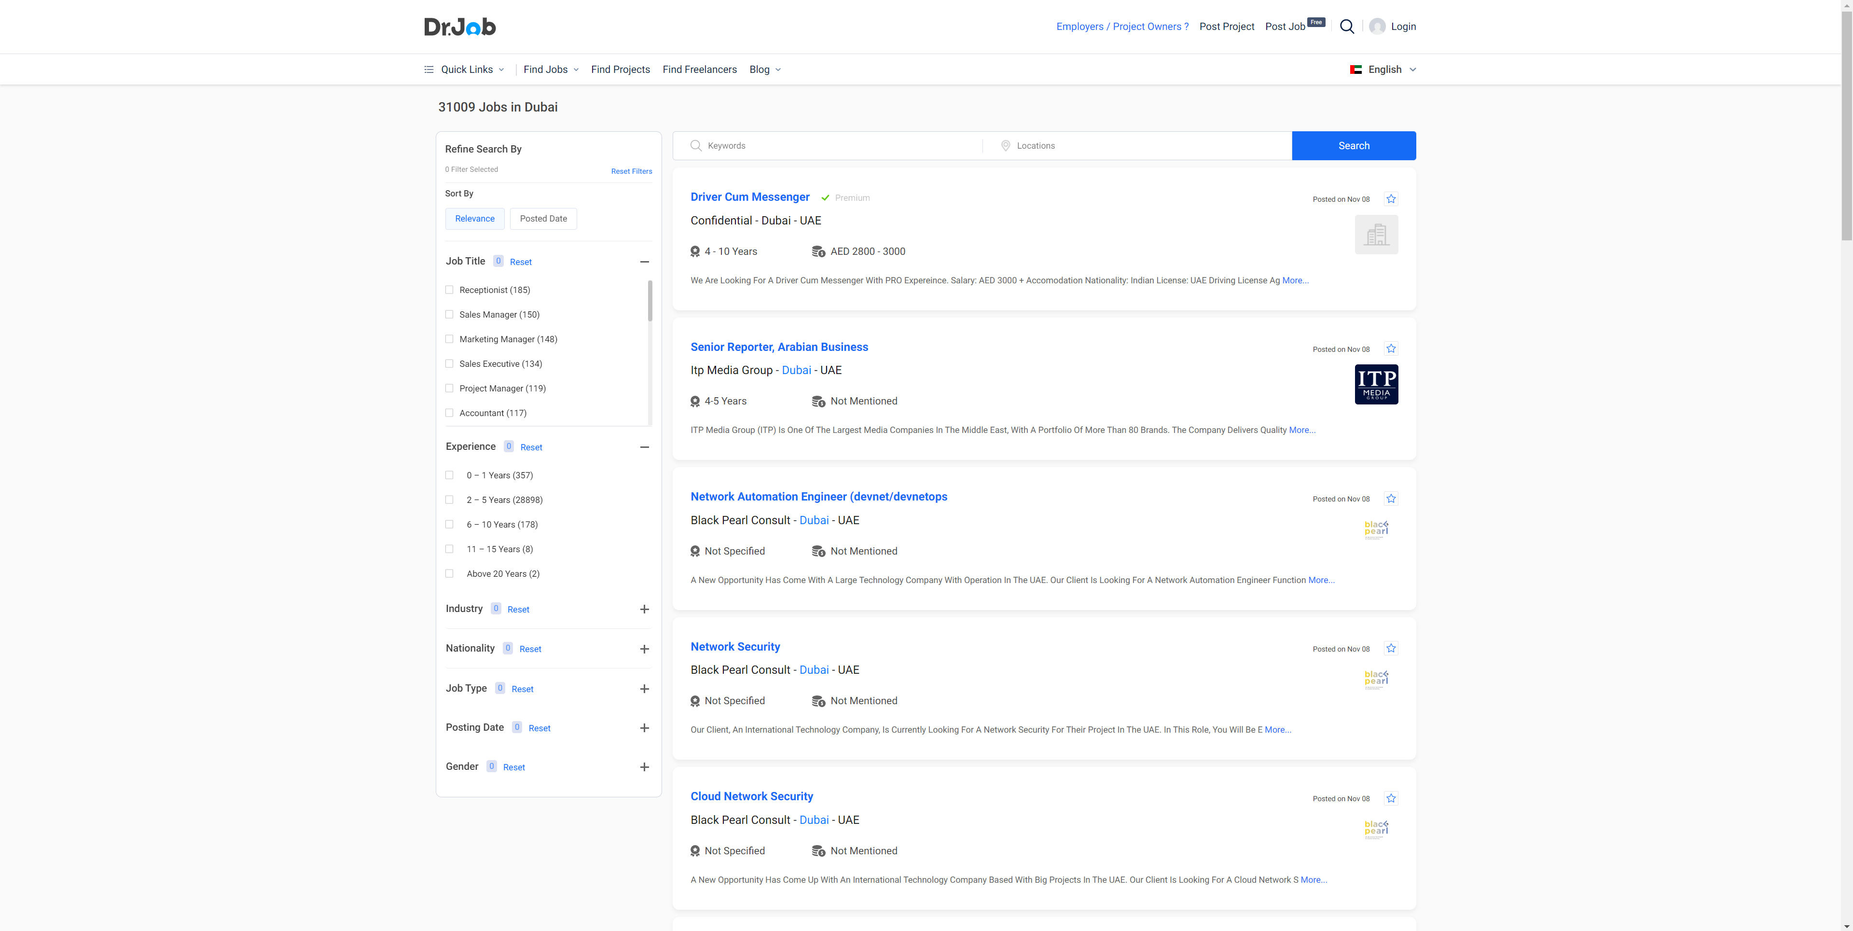
Task: Click Reset Filters link in the sidebar
Action: (631, 170)
